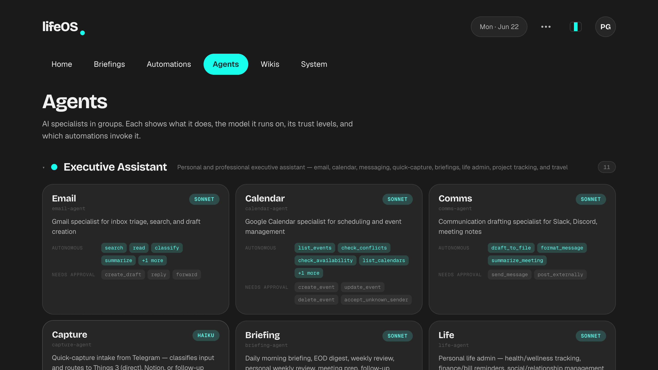The height and width of the screenshot is (370, 658).
Task: Click the Executive Assistant teal status dot
Action: pyautogui.click(x=54, y=167)
